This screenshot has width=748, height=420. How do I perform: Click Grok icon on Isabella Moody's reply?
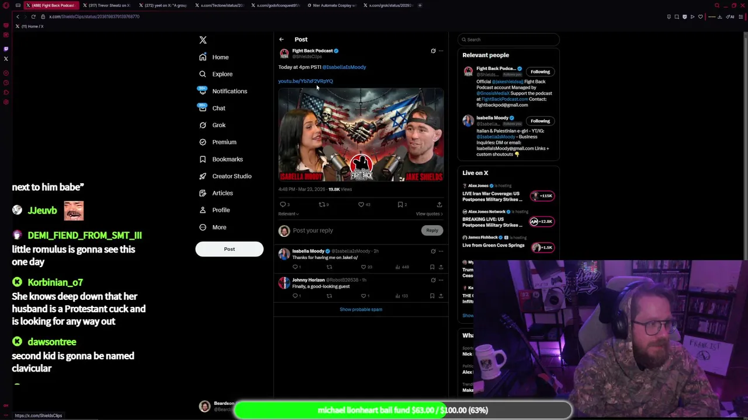tap(433, 251)
